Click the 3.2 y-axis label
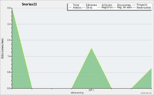154x95 pixels. [9, 24]
